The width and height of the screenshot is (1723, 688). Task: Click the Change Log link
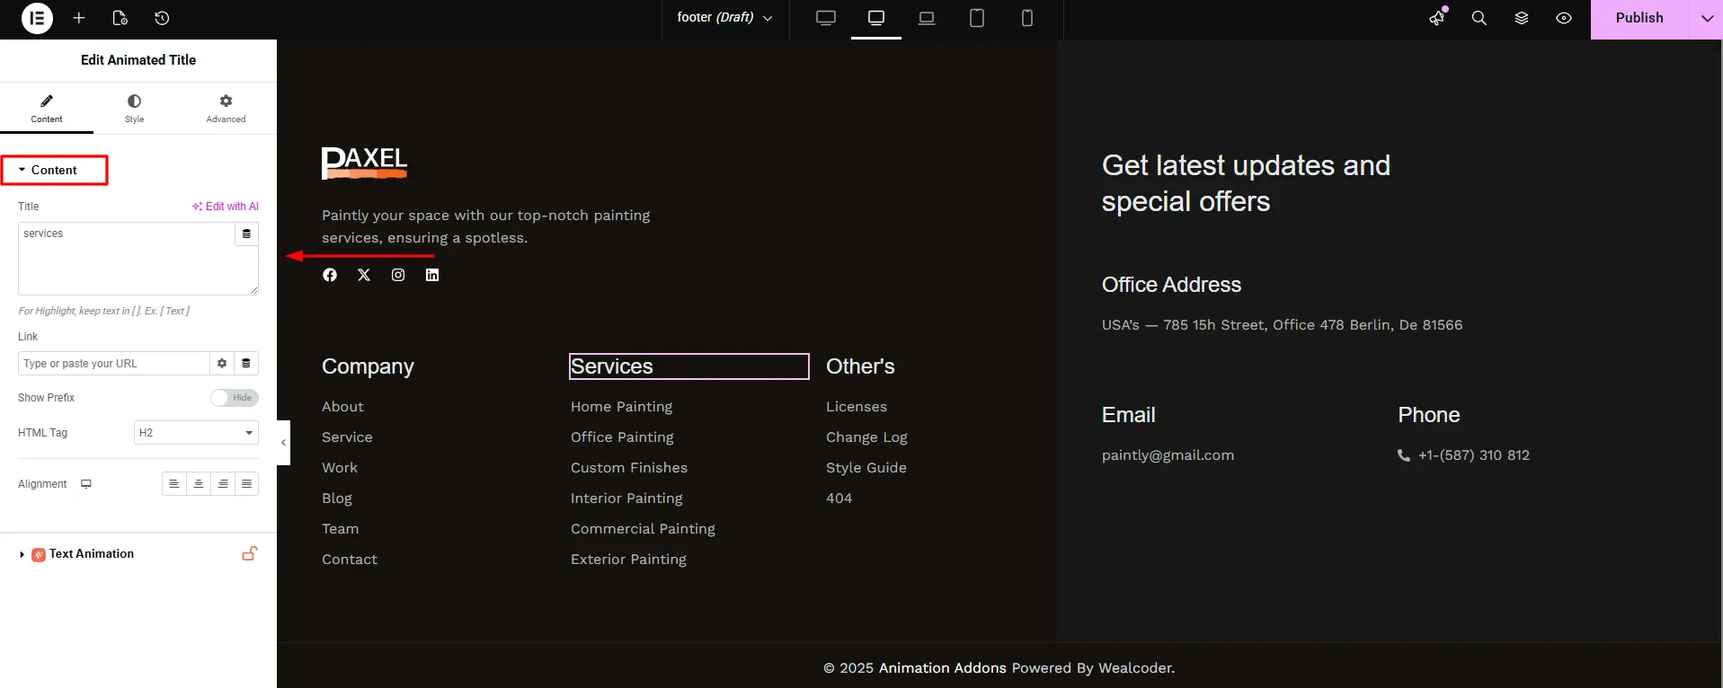(x=866, y=437)
